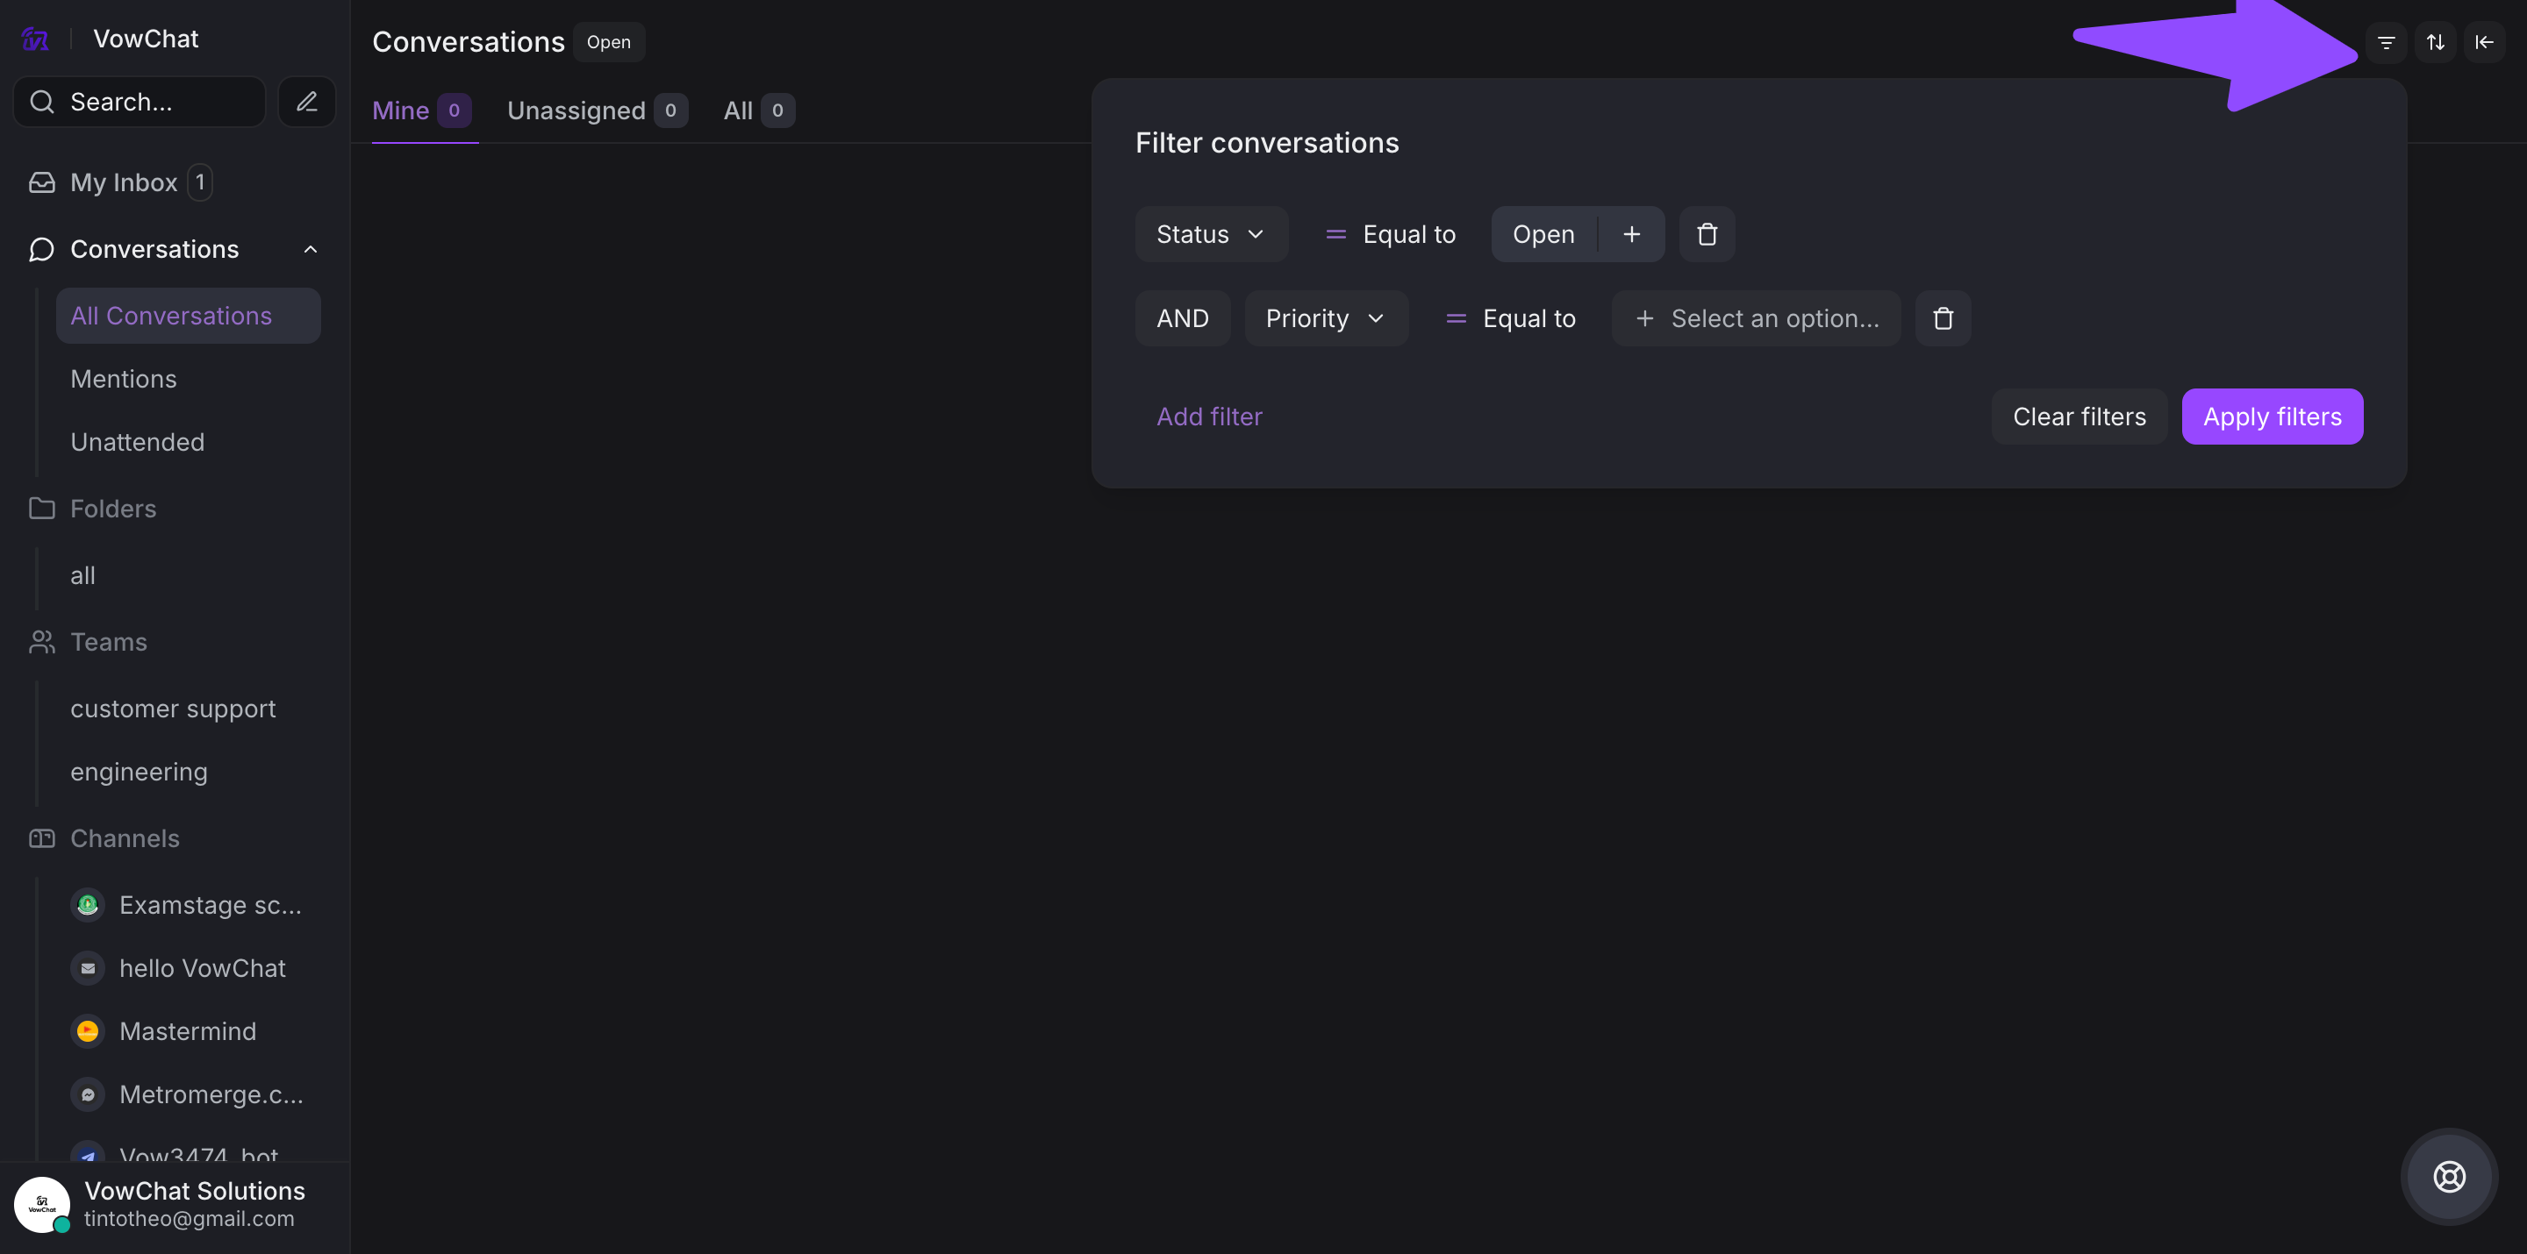Delete the Priority filter row
The height and width of the screenshot is (1254, 2527).
click(x=1943, y=318)
